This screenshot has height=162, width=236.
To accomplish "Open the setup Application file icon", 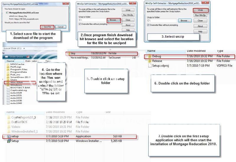I will pos(8,136).
